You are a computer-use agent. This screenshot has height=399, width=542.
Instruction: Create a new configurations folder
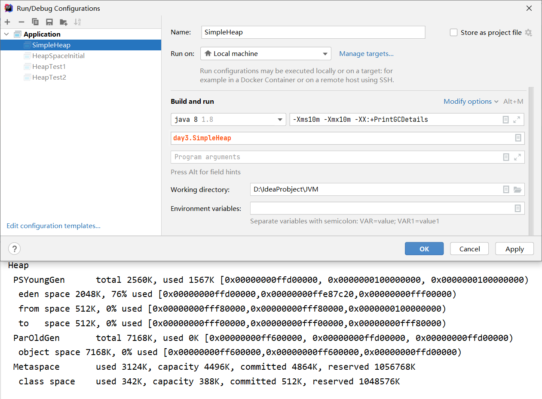(64, 22)
